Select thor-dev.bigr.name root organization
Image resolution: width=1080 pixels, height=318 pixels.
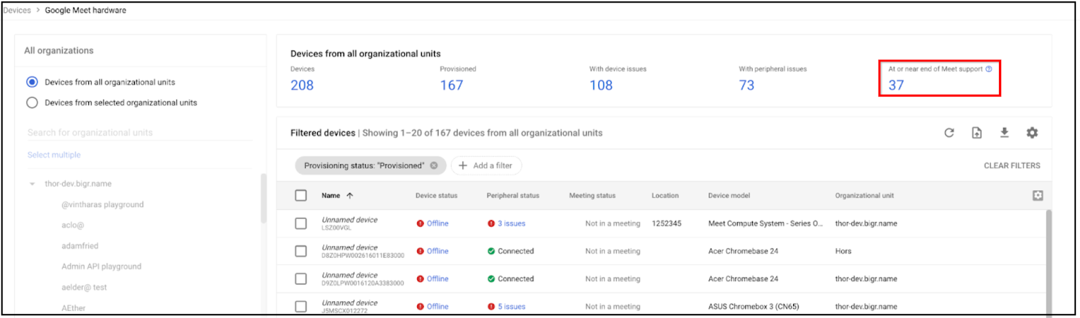(x=78, y=184)
